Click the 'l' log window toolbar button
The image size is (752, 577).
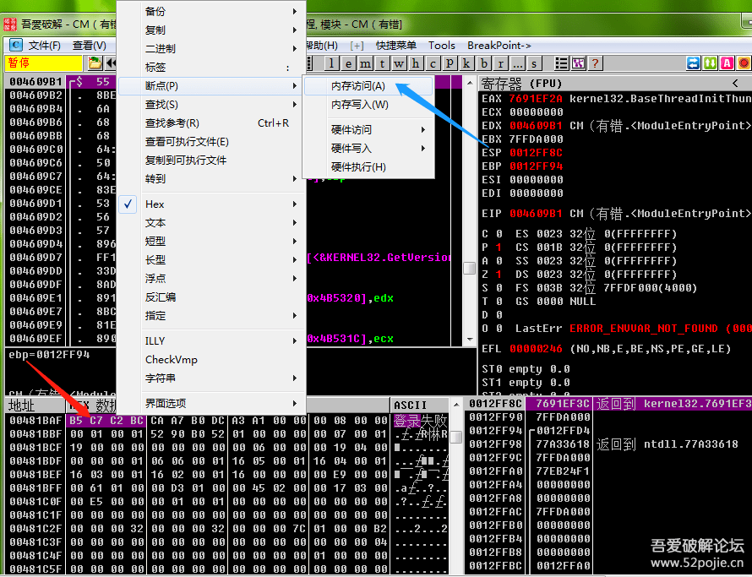coord(332,63)
